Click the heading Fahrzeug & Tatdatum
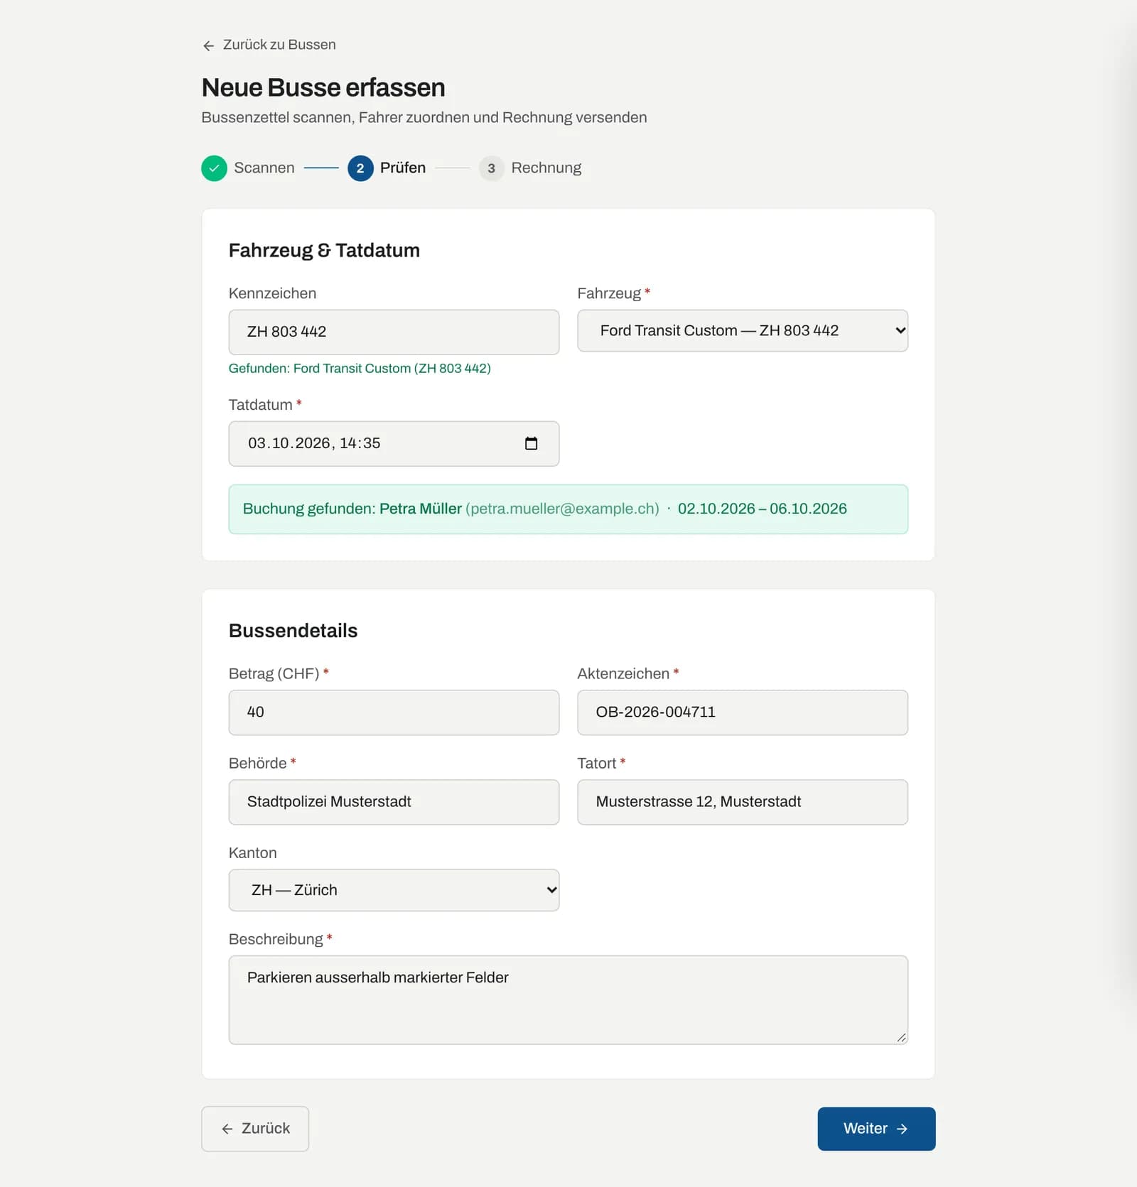This screenshot has width=1137, height=1187. [x=324, y=251]
